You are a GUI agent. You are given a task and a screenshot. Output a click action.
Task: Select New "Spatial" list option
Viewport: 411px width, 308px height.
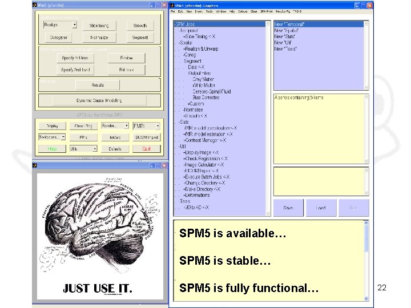coord(286,30)
